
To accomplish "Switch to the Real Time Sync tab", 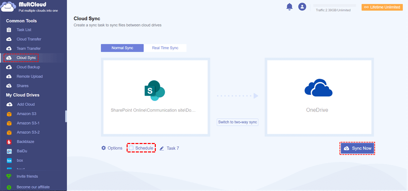I will coord(165,48).
